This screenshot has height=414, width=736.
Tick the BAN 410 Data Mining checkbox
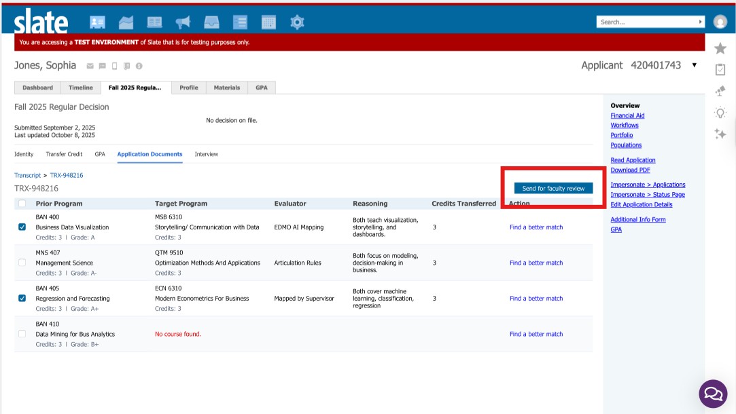tap(22, 334)
